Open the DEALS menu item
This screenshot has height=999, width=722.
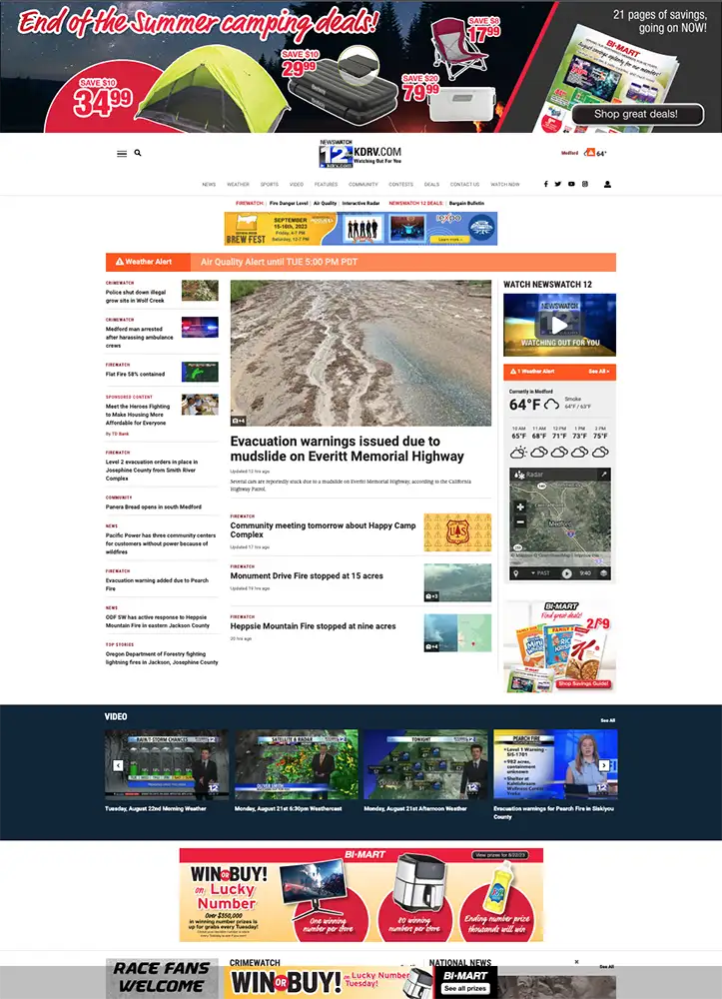click(x=431, y=184)
